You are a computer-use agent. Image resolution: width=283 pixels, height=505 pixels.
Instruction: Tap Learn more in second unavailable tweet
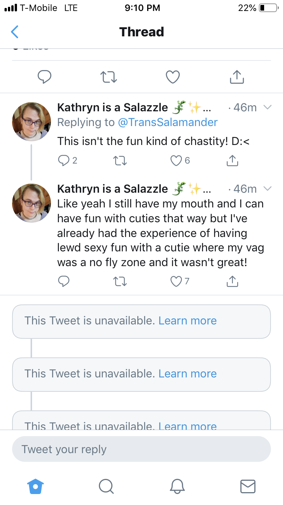pos(188,374)
